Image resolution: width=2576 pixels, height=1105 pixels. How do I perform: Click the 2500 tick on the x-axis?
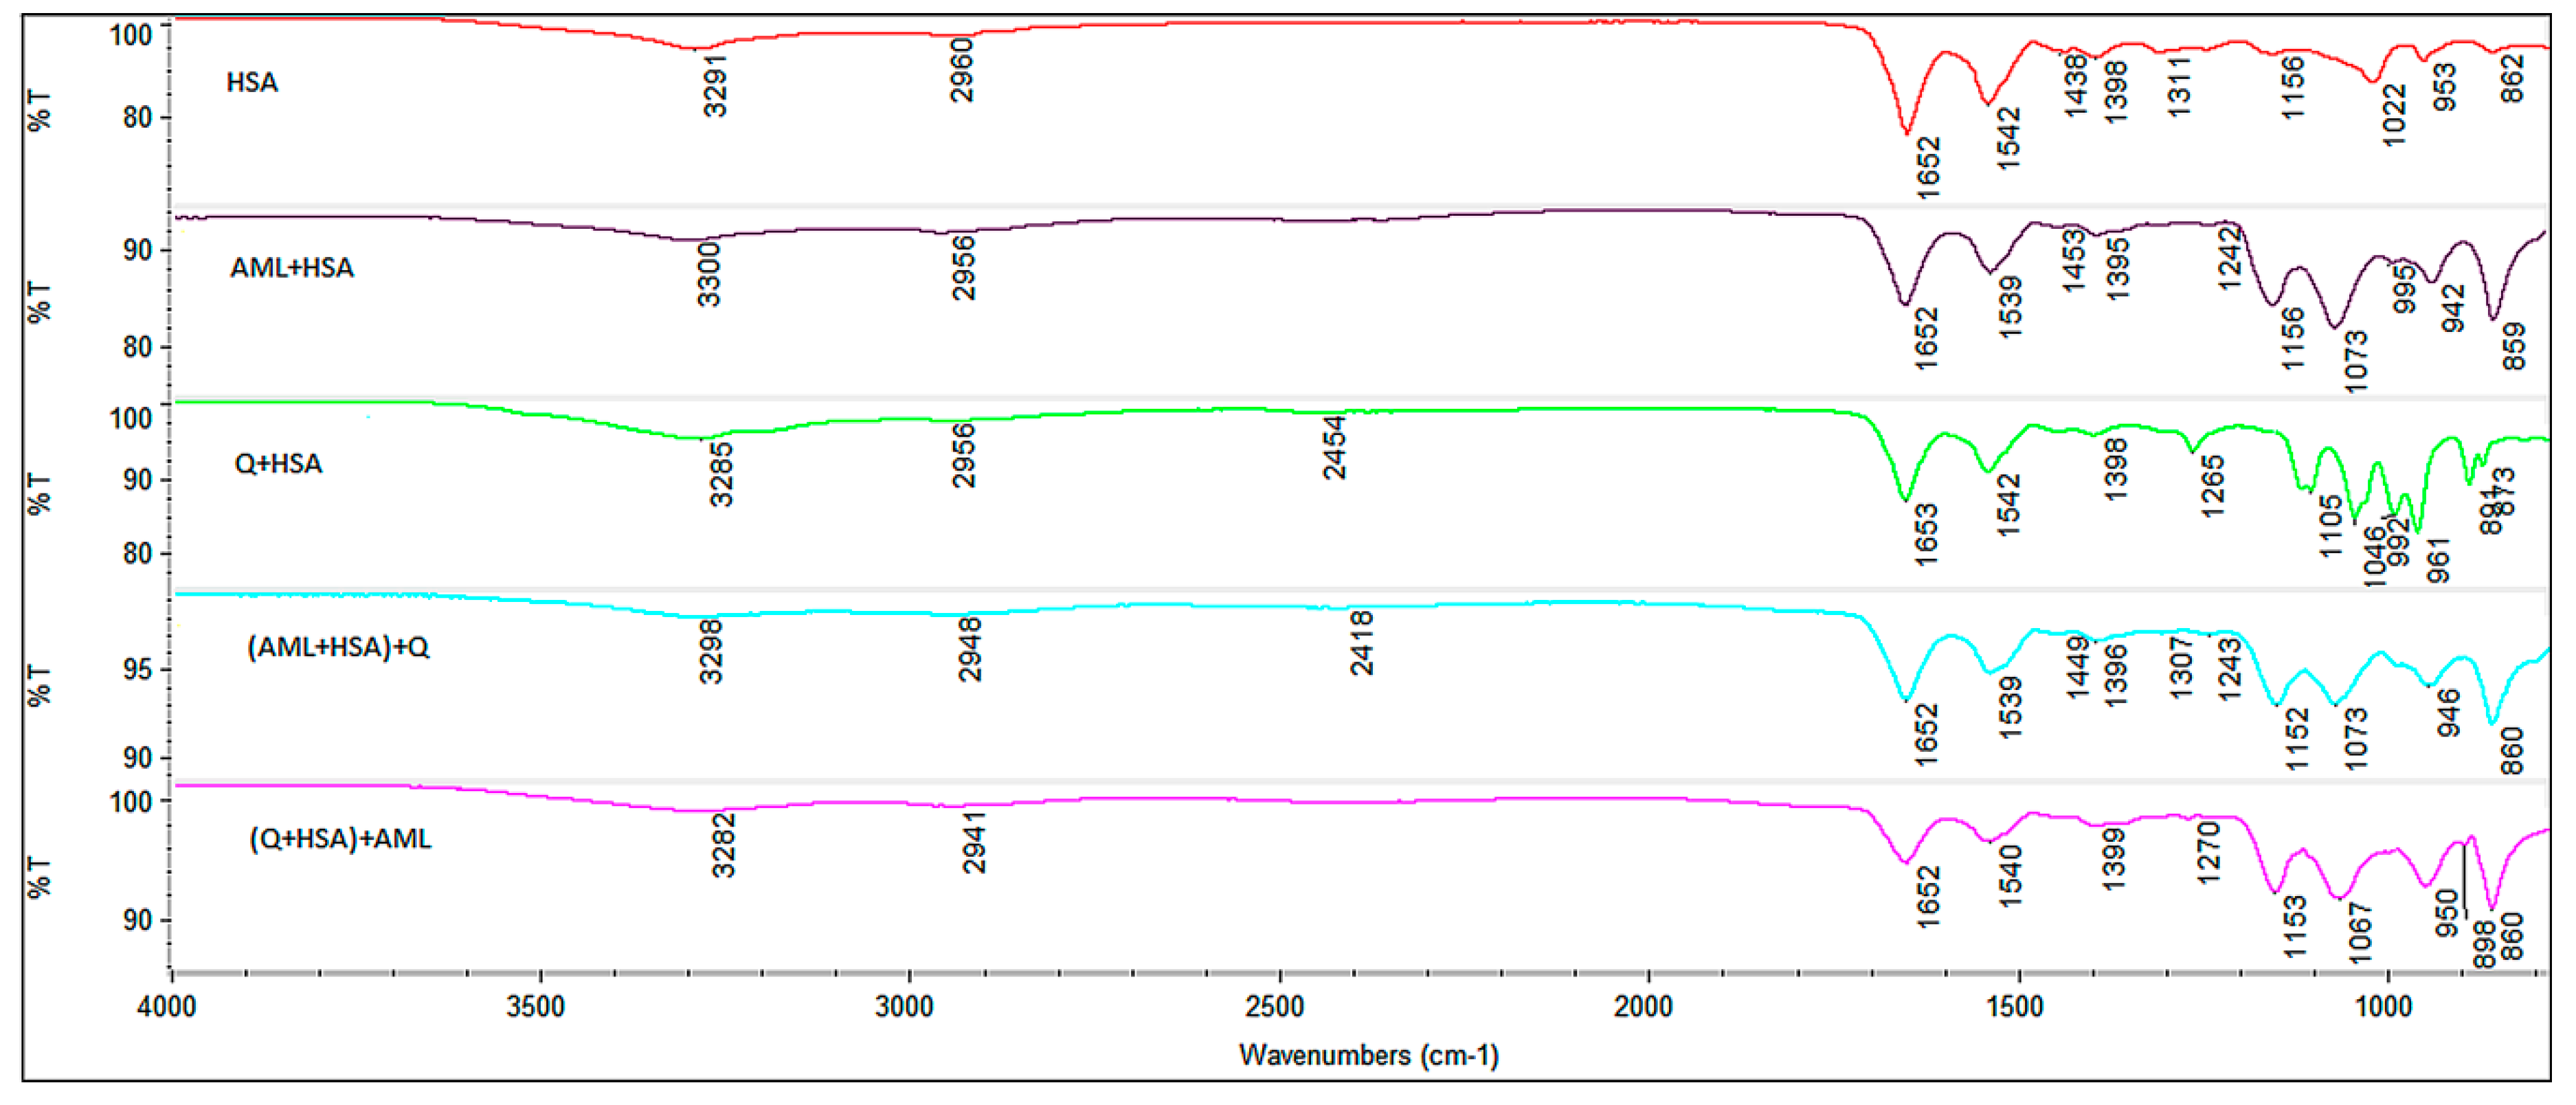(1275, 1007)
